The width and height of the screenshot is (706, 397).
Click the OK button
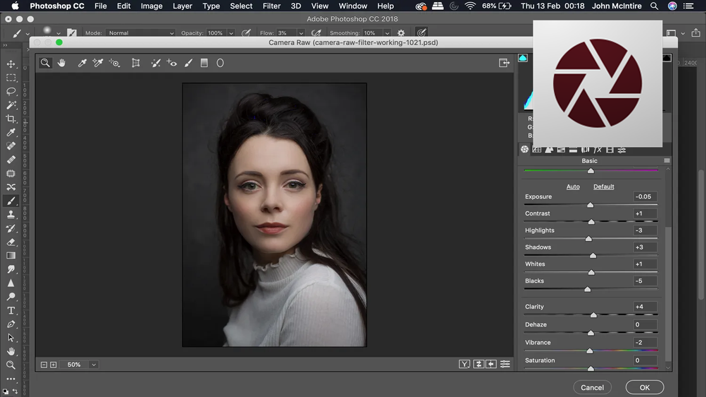pyautogui.click(x=644, y=388)
